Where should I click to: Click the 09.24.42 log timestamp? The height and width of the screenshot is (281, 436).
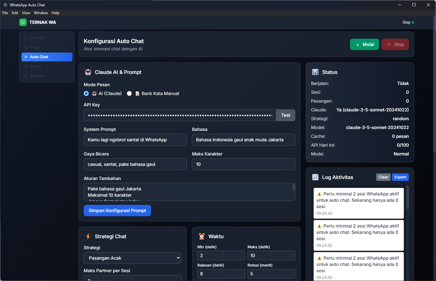pos(324,213)
